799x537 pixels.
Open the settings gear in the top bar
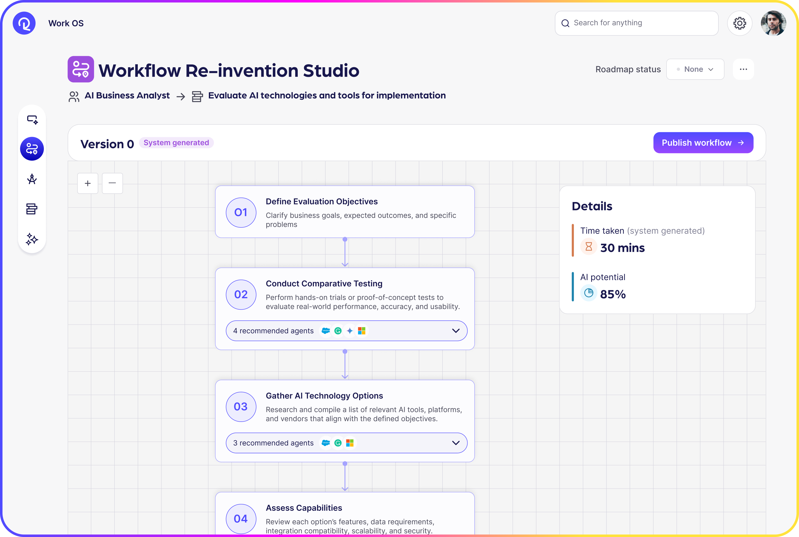[x=739, y=23]
